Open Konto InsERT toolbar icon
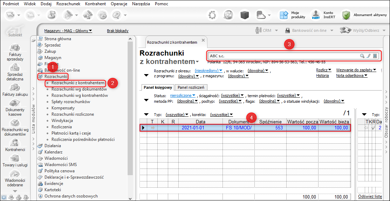This screenshot has width=390, height=201. click(315, 15)
